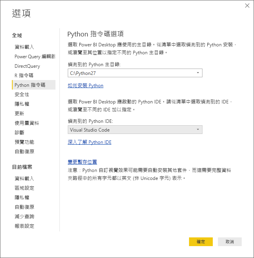This screenshot has height=258, width=254.
Task: Open 自動復原 under 目前檔案 section
Action: tap(24, 207)
